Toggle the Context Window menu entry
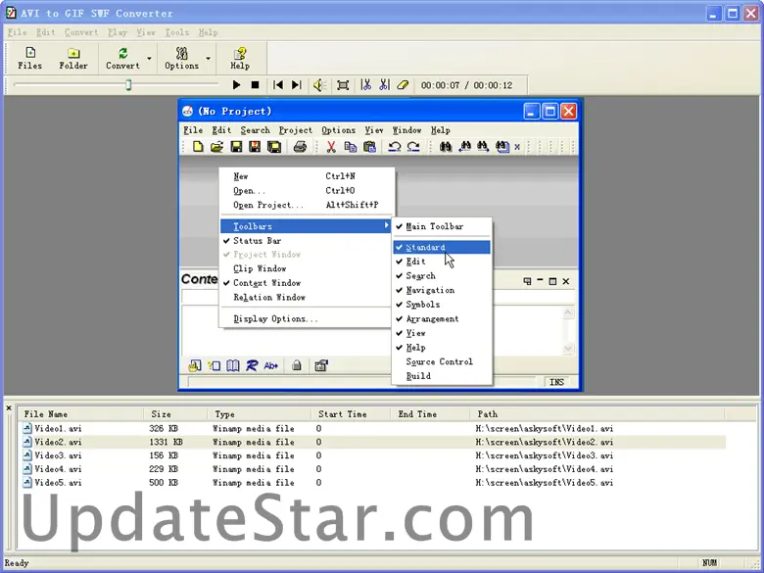 [x=306, y=283]
